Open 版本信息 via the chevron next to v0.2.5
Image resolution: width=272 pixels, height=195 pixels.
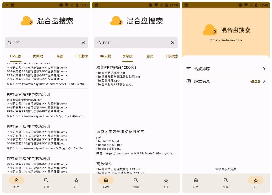tap(264, 81)
